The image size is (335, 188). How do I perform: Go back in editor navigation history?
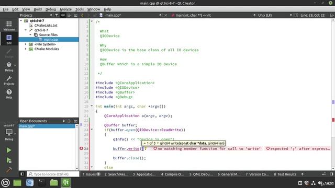click(x=82, y=15)
